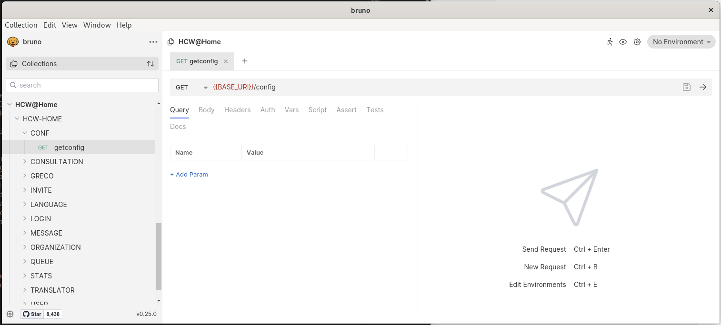Open the Help menu
Screen dimensions: 721x325
pyautogui.click(x=124, y=25)
